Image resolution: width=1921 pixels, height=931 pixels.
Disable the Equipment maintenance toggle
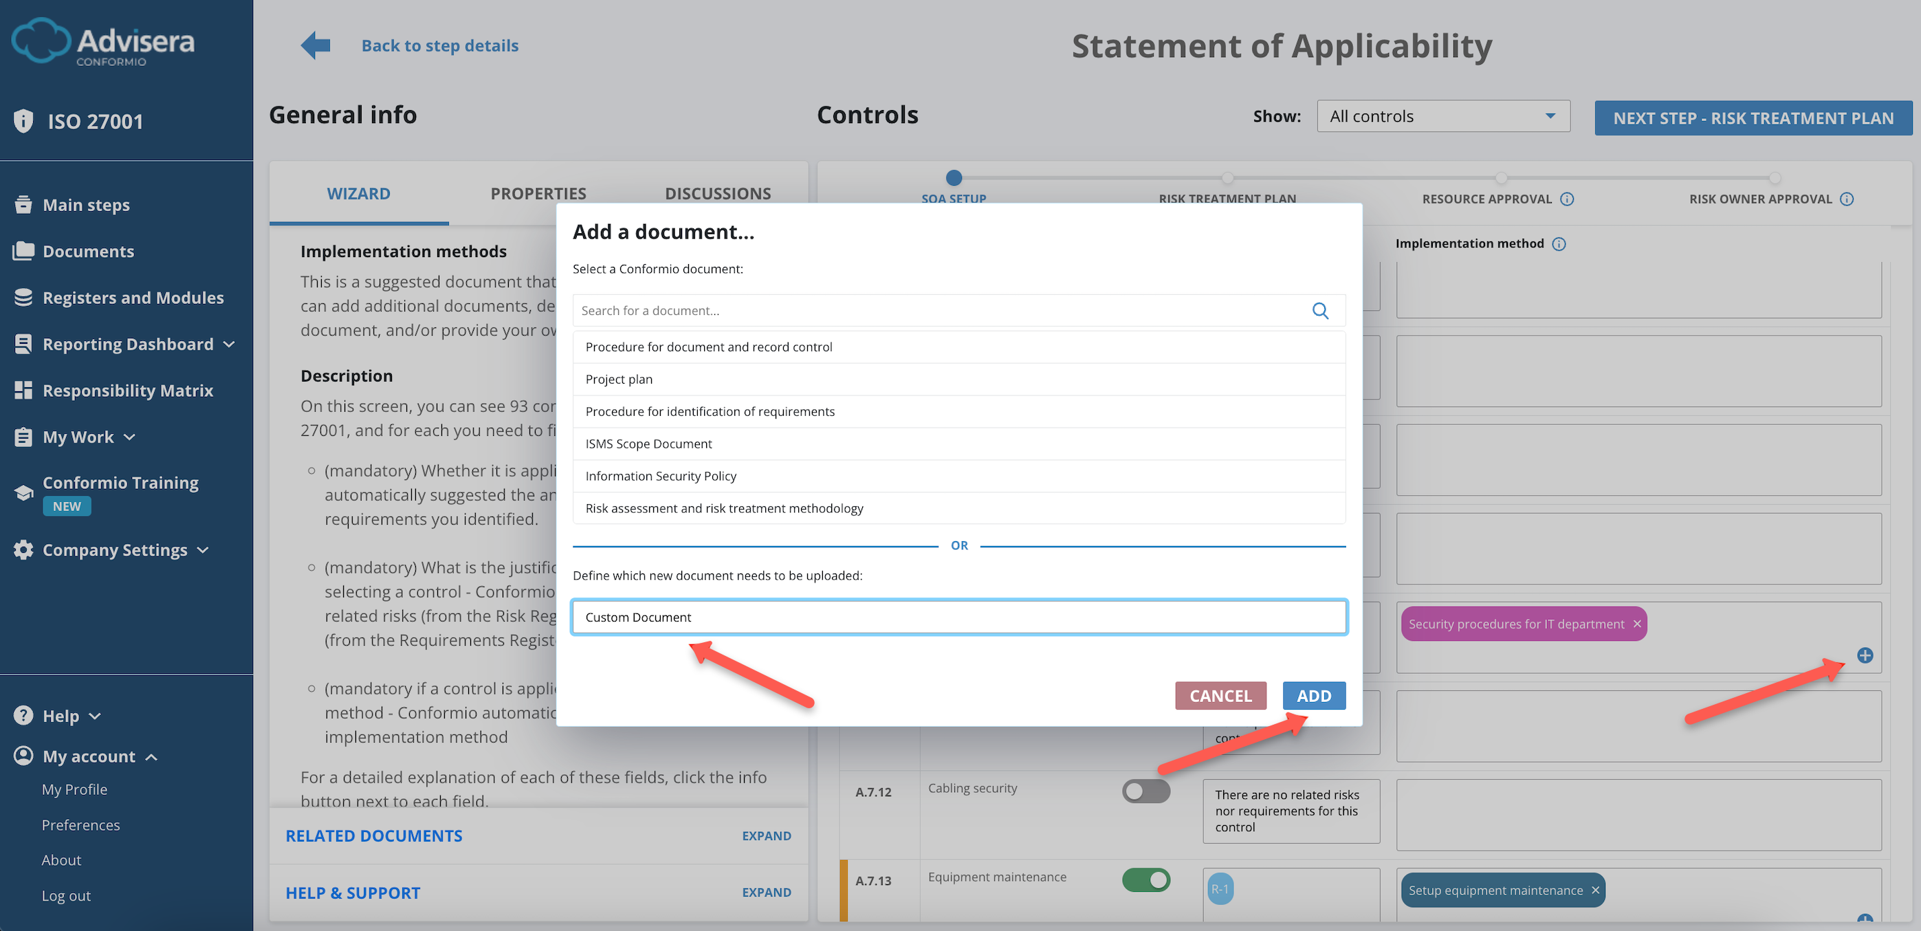coord(1146,879)
